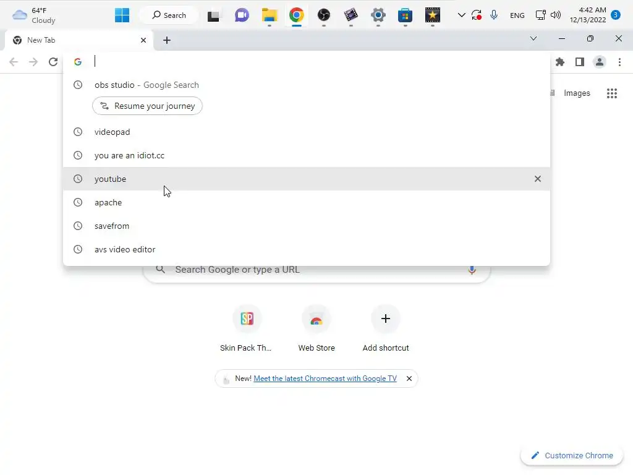The width and height of the screenshot is (633, 475).
Task: Close the New Tab tab
Action: (x=143, y=40)
